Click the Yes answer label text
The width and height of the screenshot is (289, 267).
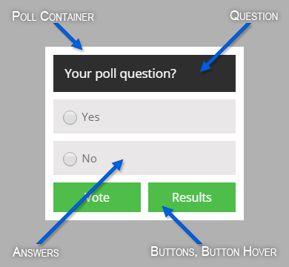(91, 117)
